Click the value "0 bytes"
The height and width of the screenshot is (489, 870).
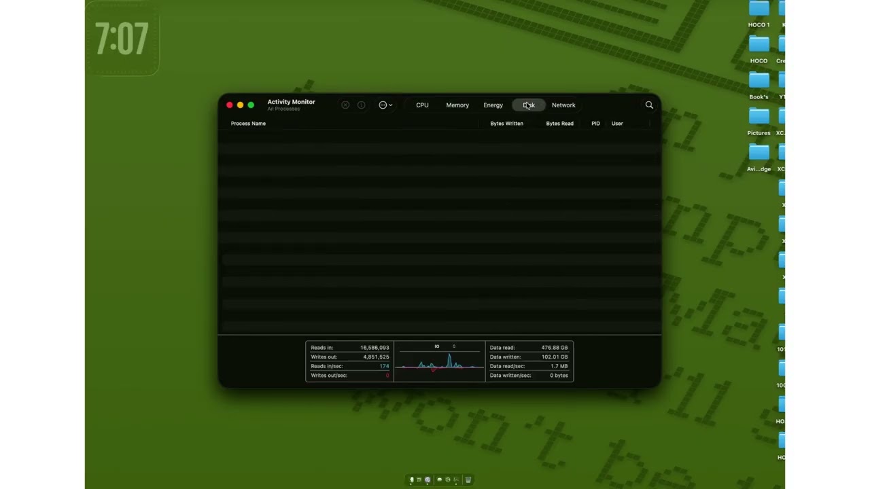pos(559,376)
